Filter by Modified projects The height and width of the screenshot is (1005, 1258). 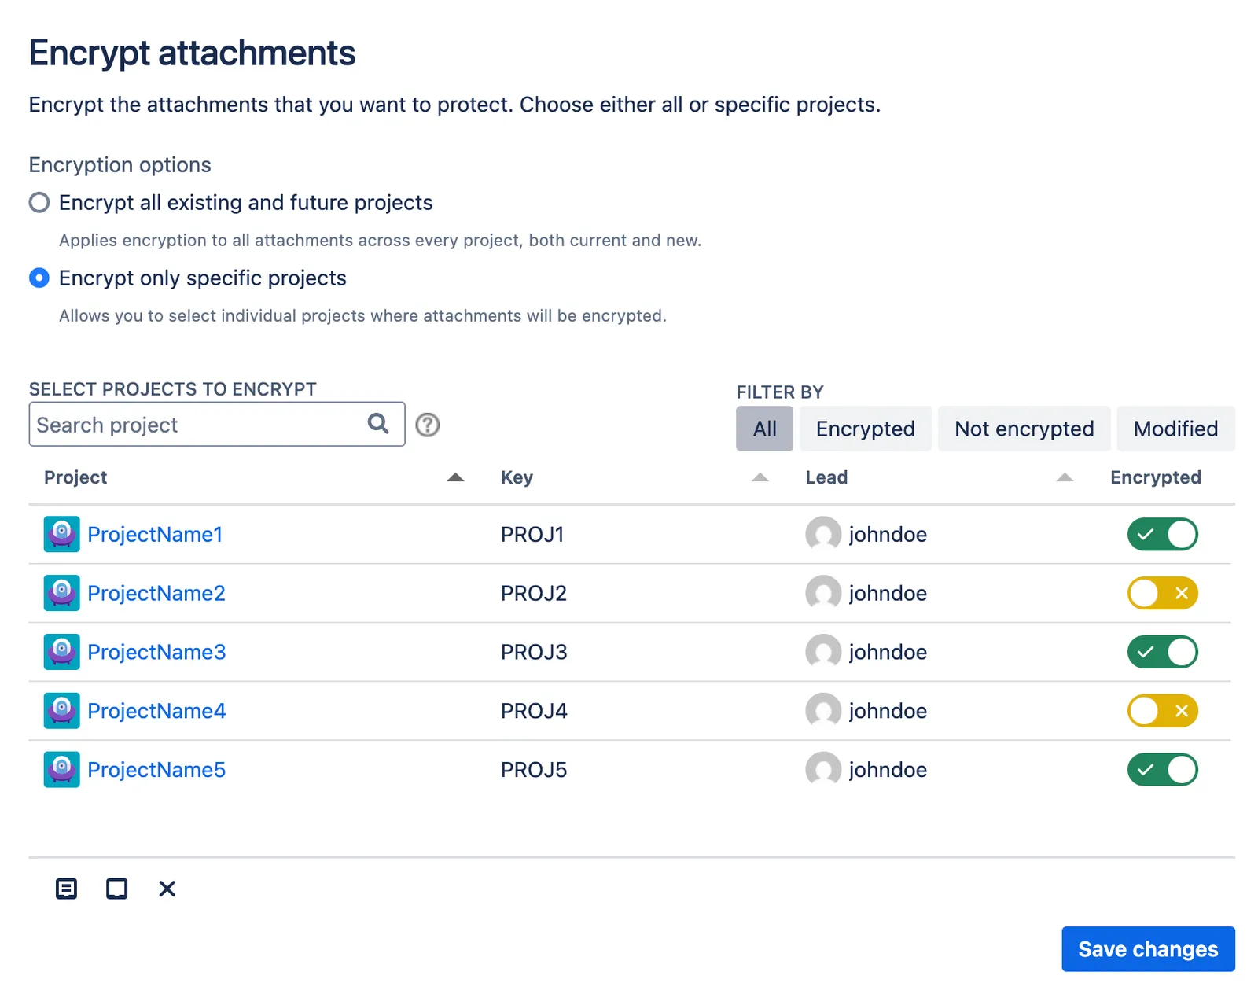pyautogui.click(x=1175, y=429)
